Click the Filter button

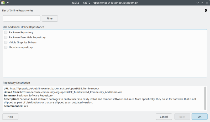[x=50, y=19]
